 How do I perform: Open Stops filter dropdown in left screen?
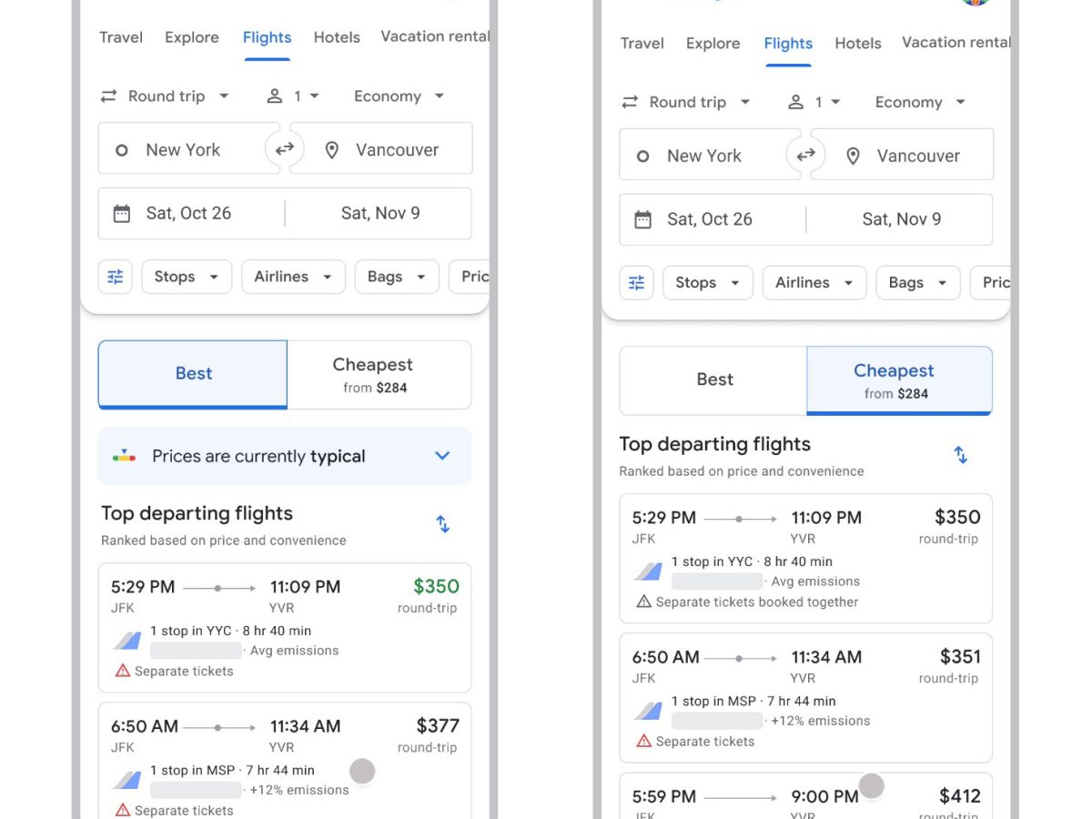pyautogui.click(x=187, y=277)
